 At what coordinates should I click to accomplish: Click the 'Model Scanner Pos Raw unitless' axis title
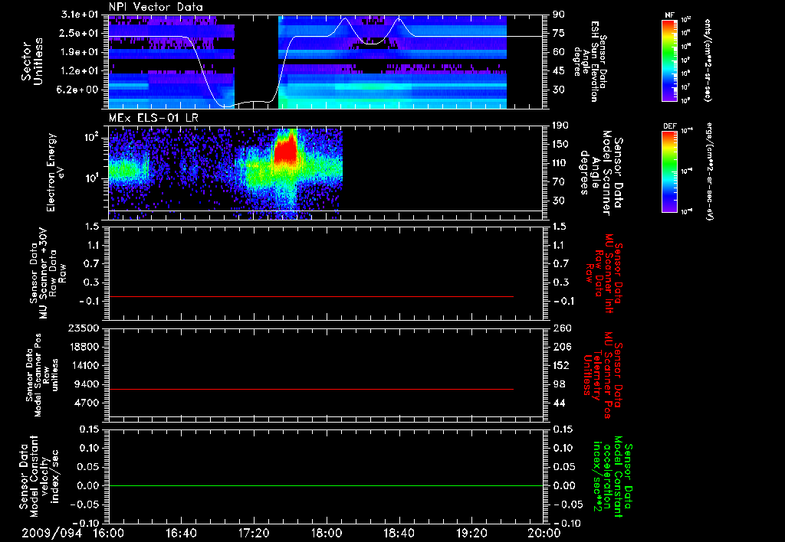coord(42,375)
